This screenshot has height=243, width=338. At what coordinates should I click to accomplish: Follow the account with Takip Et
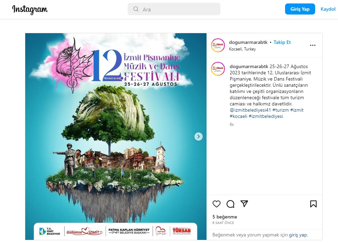[x=282, y=42]
